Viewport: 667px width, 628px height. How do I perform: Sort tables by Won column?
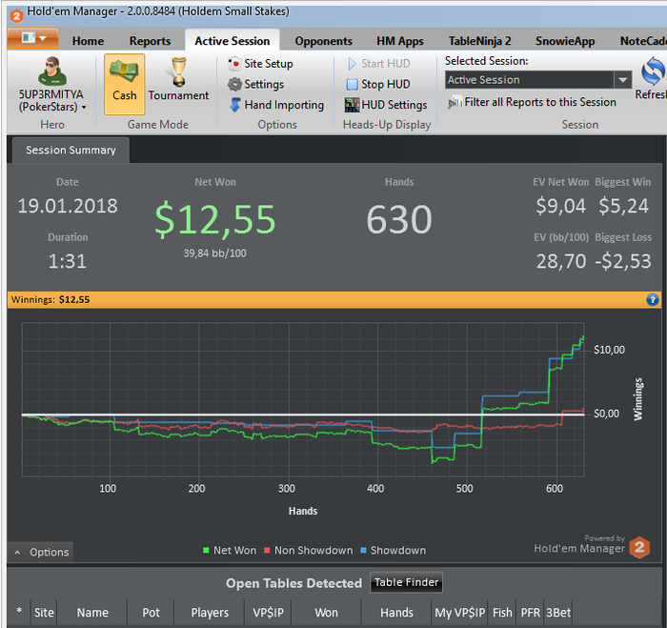[x=326, y=613]
